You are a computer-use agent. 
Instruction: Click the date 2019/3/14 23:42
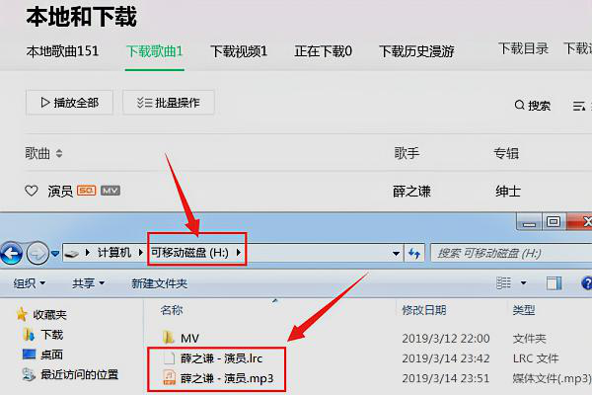(446, 358)
